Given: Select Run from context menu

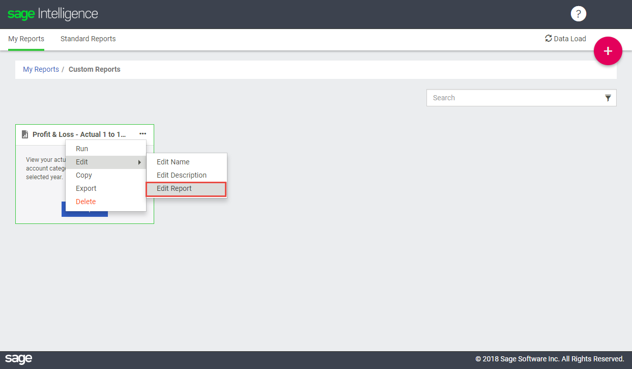Looking at the screenshot, I should tap(106, 149).
